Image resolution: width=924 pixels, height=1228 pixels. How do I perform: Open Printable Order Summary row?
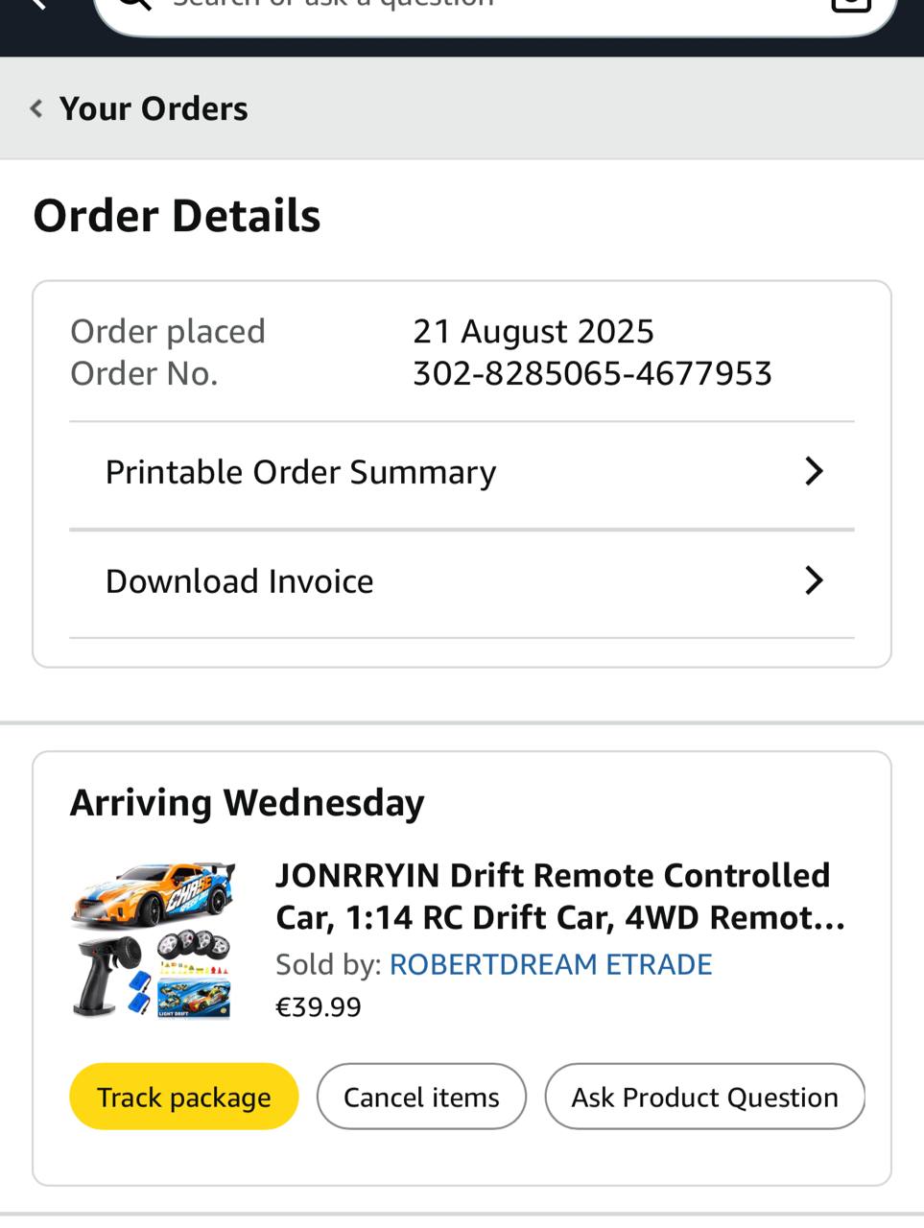pos(462,473)
